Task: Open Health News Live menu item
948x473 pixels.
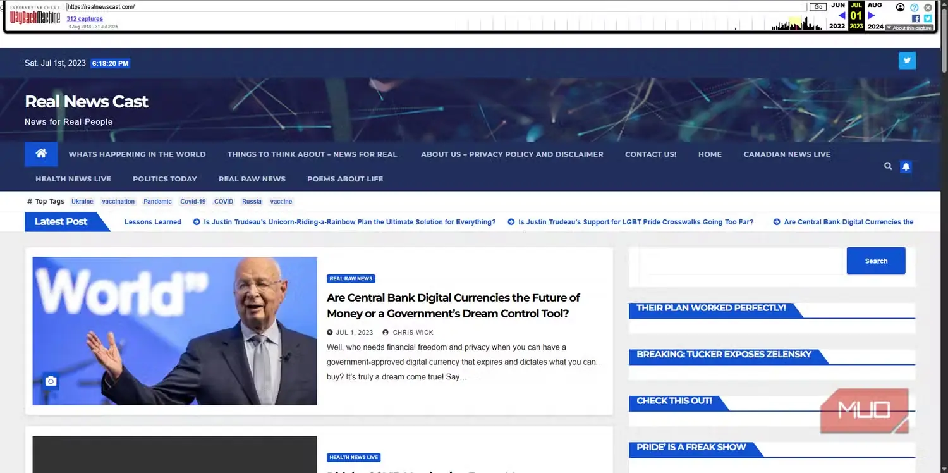Action: click(x=73, y=179)
